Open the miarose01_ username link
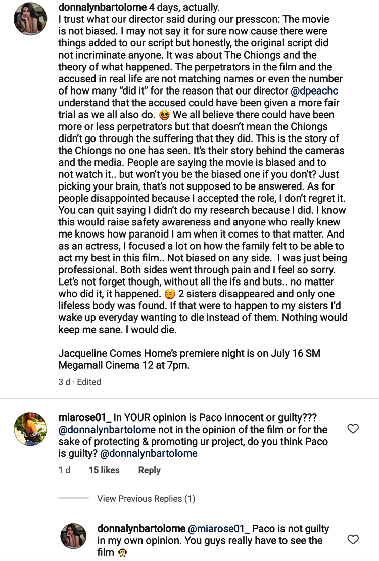The height and width of the screenshot is (561, 379). click(84, 417)
